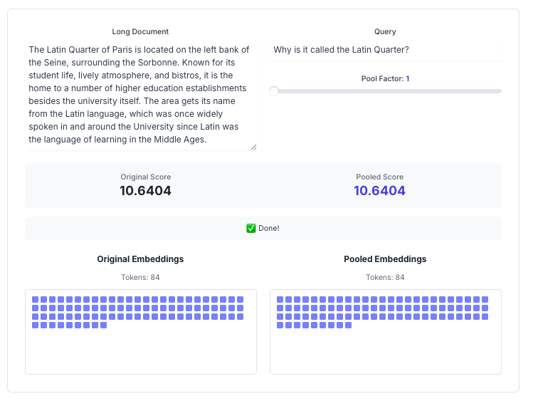Click the Pooled Embeddings token grid
Viewport: 538px width, 406px height.
[385, 332]
